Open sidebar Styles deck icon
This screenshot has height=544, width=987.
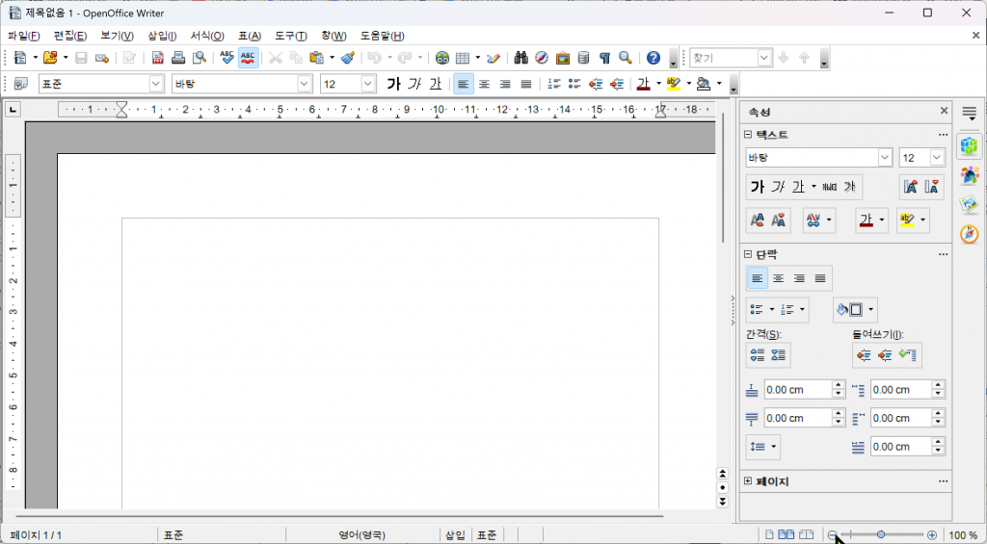coord(970,175)
